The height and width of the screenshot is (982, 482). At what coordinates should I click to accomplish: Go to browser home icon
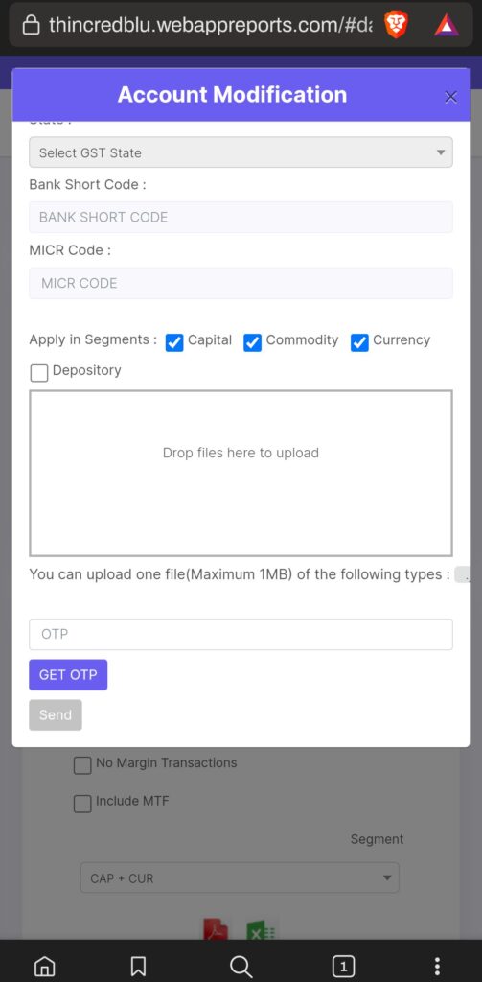[44, 966]
